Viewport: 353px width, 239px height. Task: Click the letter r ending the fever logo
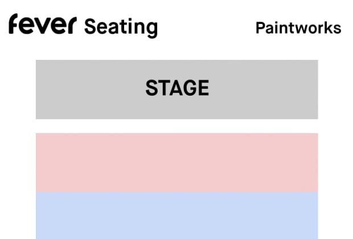(72, 26)
